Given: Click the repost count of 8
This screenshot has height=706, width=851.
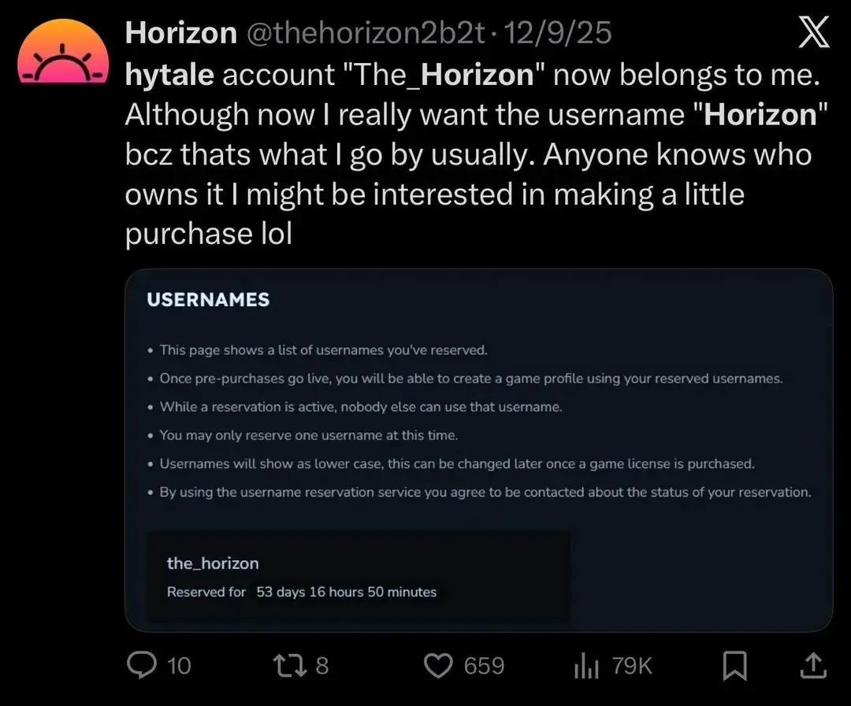Looking at the screenshot, I should pyautogui.click(x=321, y=666).
